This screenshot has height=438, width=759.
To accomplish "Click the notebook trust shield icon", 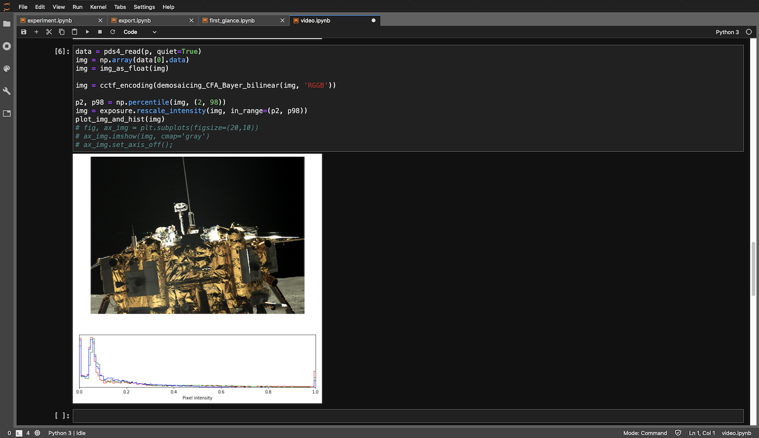I will pos(678,433).
